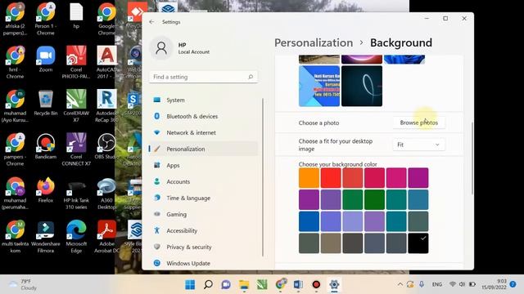Open Accounts settings category

click(x=203, y=181)
